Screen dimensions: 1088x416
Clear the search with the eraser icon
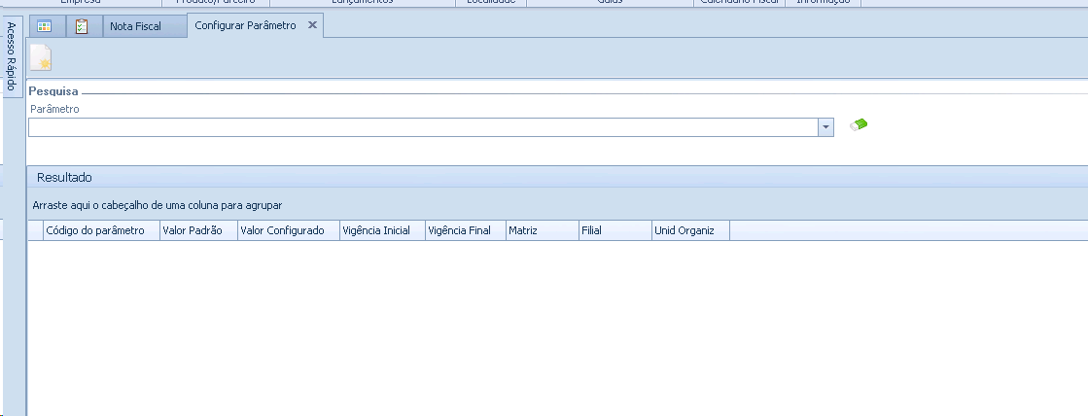[x=859, y=124]
